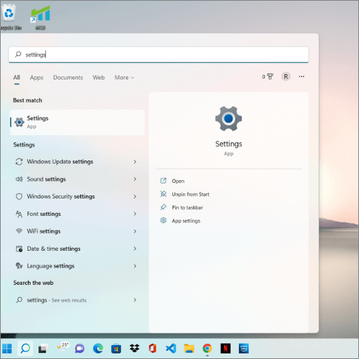Open the Microsoft Store taskbar icon
This screenshot has width=359, height=359.
[x=116, y=349]
